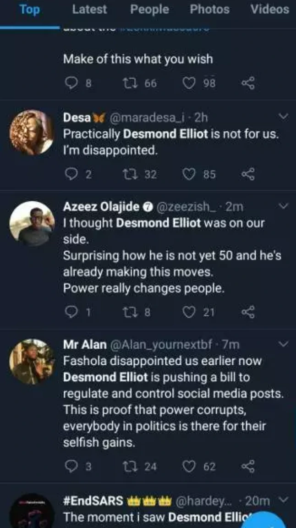
Task: Expand options menu on Azeez Olajide's tweet
Action: pyautogui.click(x=284, y=207)
